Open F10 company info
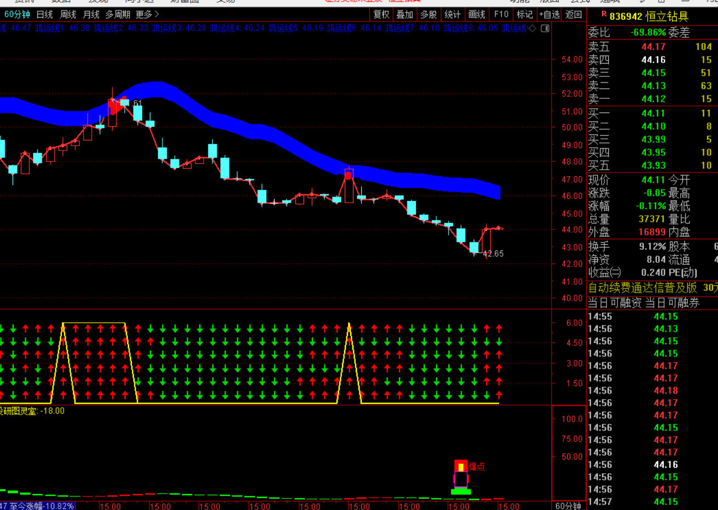718x510 pixels. (501, 14)
